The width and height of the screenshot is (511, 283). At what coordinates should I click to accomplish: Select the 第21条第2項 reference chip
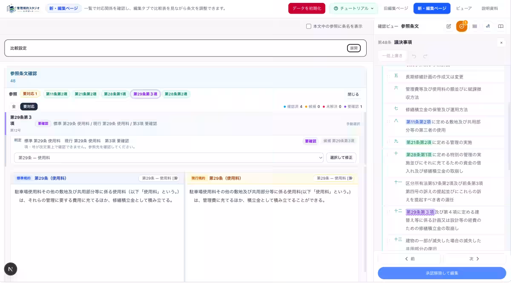[x=86, y=94]
